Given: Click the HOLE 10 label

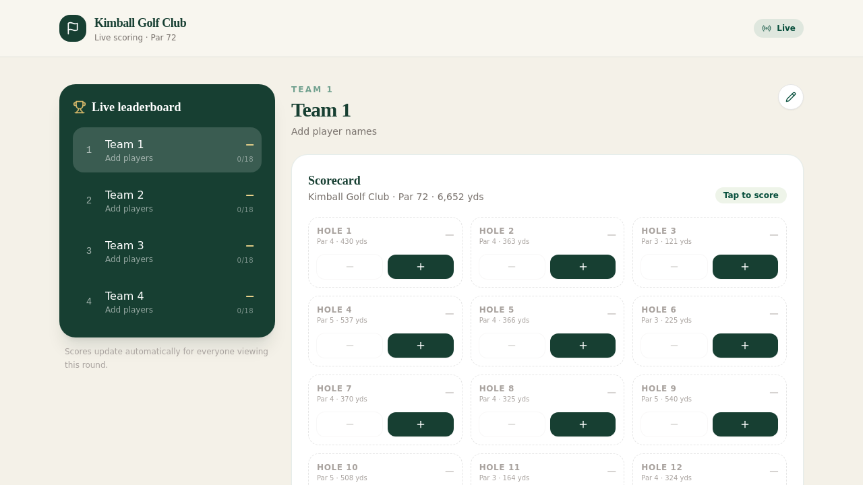Looking at the screenshot, I should click(x=338, y=467).
